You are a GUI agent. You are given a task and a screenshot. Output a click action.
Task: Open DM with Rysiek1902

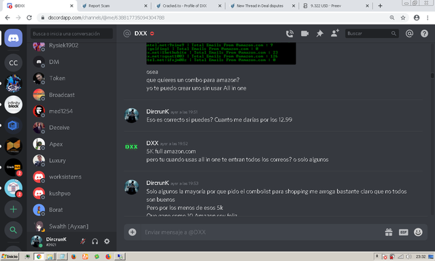coord(71,46)
